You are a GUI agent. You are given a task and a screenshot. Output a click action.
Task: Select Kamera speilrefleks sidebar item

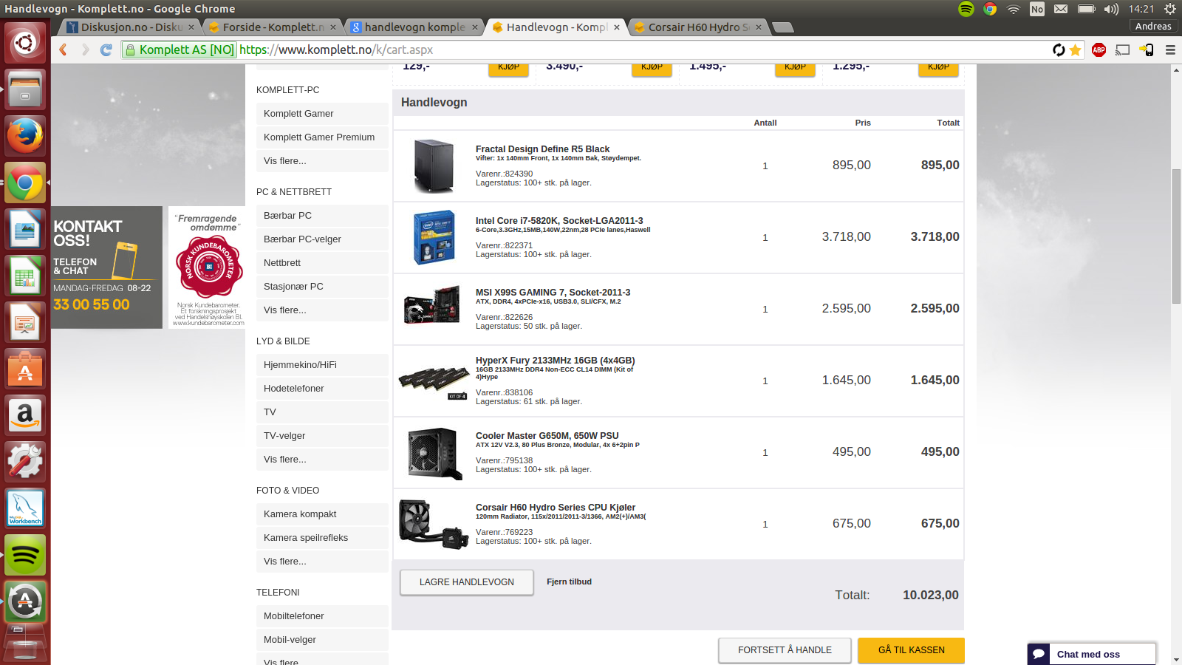pyautogui.click(x=322, y=538)
